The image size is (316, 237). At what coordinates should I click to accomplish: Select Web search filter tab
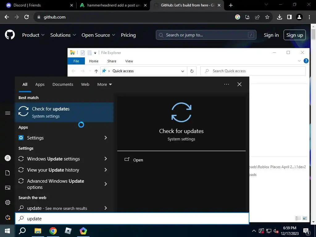pyautogui.click(x=85, y=85)
